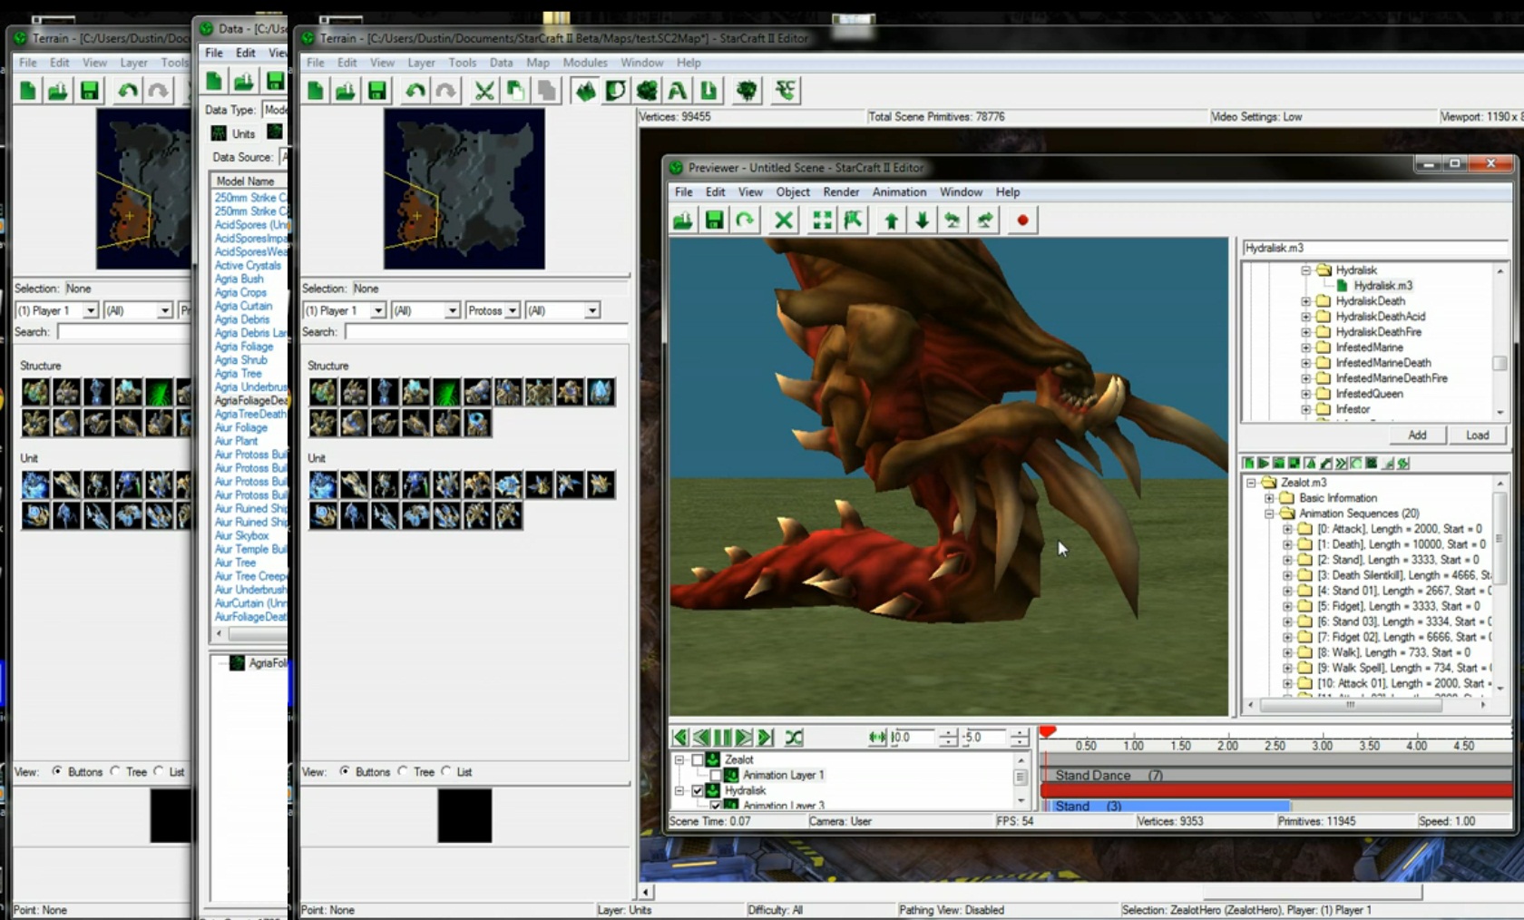1524x920 pixels.
Task: Expand the InfestedQueen folder in model tree
Action: (x=1306, y=394)
